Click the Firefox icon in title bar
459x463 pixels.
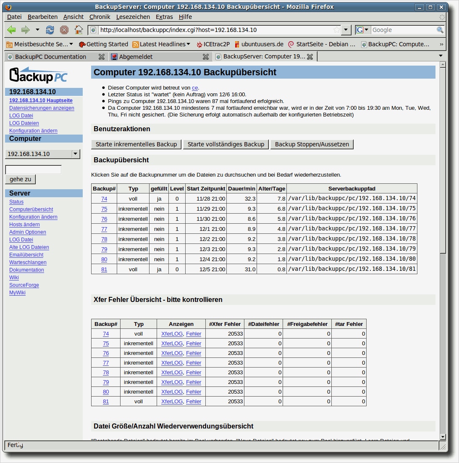(x=8, y=7)
